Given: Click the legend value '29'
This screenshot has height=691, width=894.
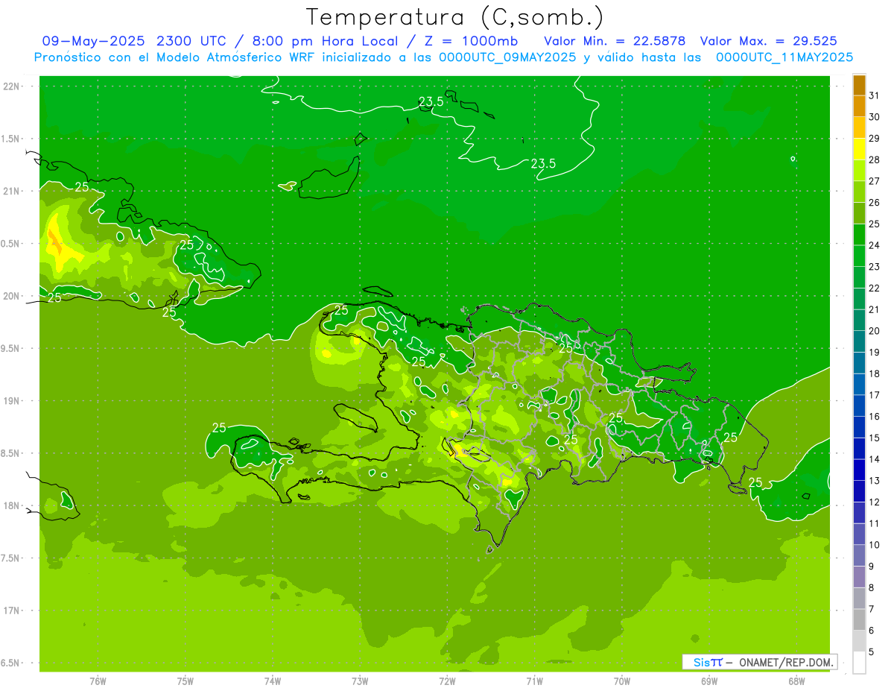Looking at the screenshot, I should click(874, 138).
